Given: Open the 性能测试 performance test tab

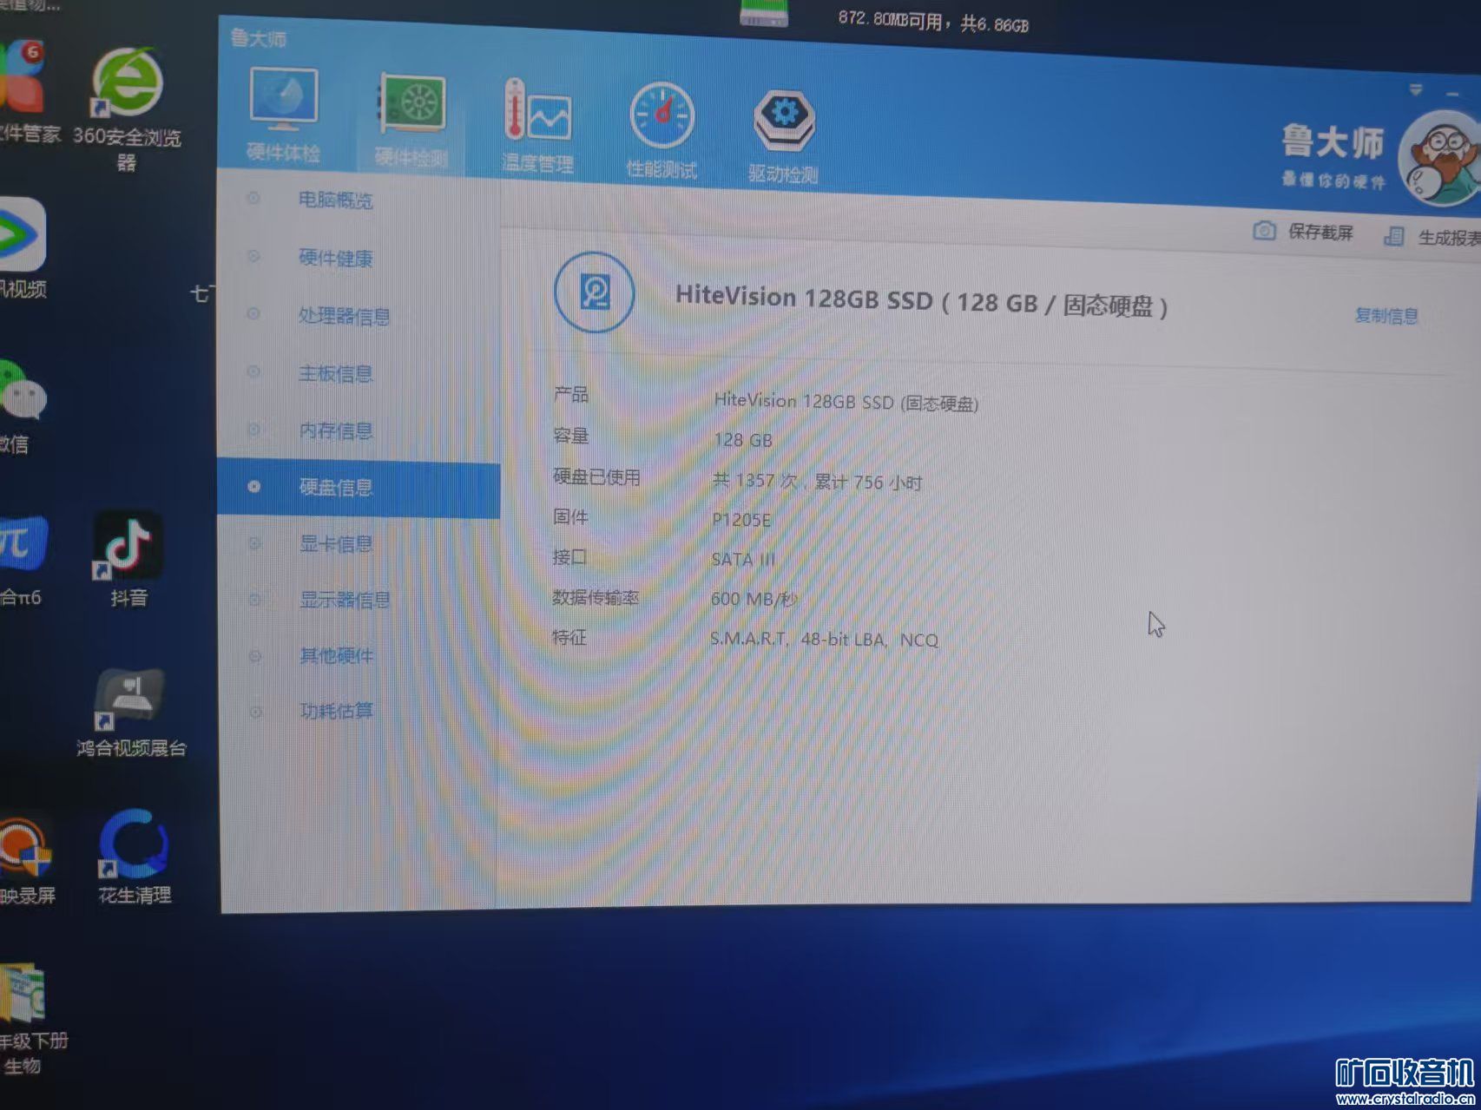Looking at the screenshot, I should pyautogui.click(x=662, y=131).
